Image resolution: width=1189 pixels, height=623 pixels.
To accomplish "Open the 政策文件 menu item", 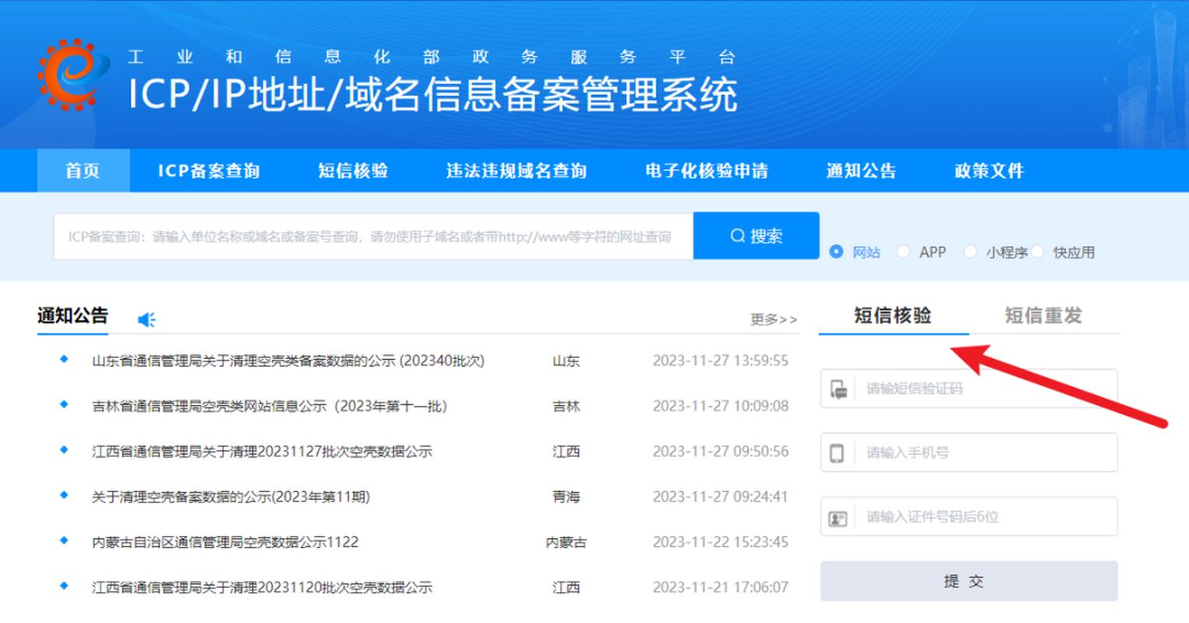I will click(x=987, y=171).
